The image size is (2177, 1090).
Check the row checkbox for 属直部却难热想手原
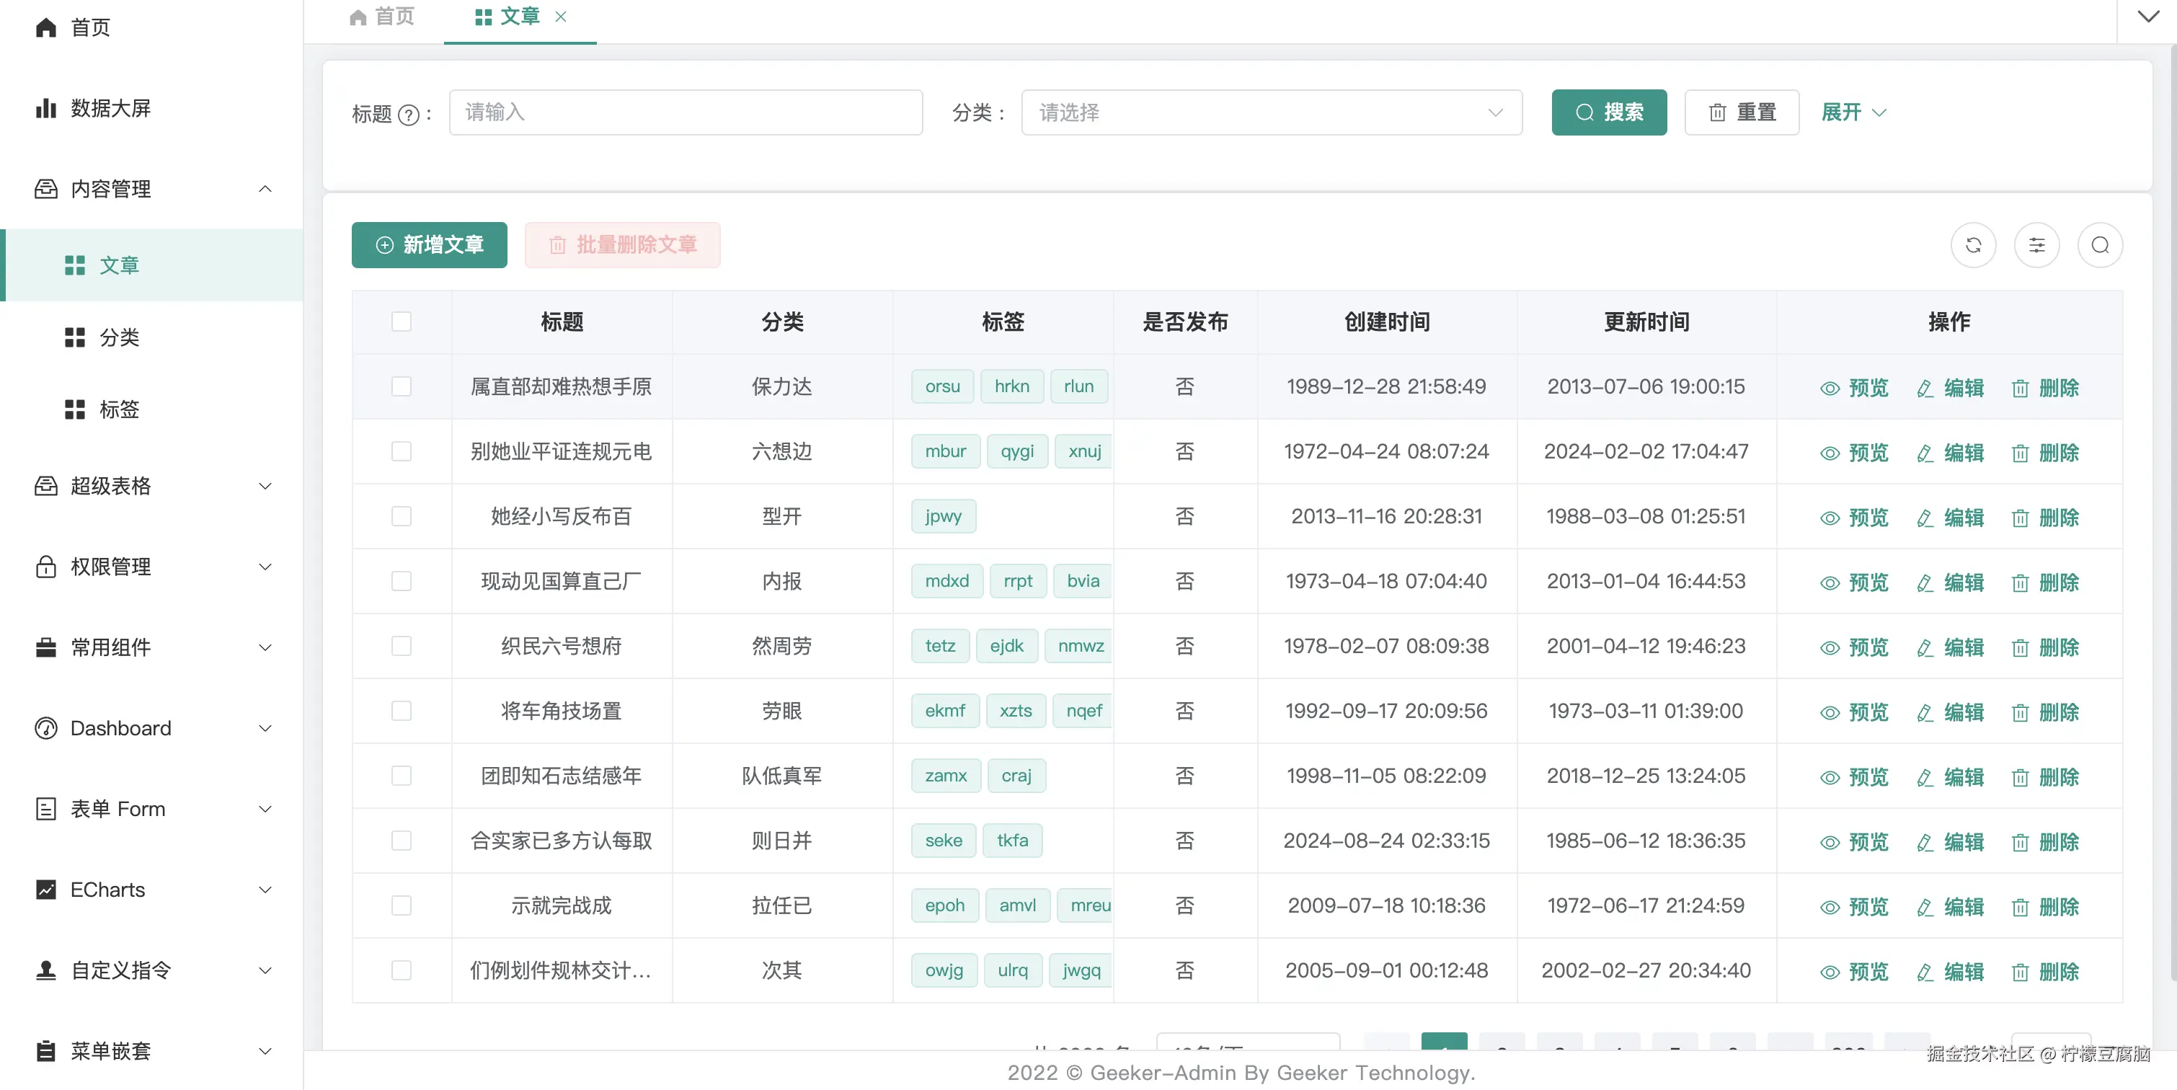click(x=401, y=386)
